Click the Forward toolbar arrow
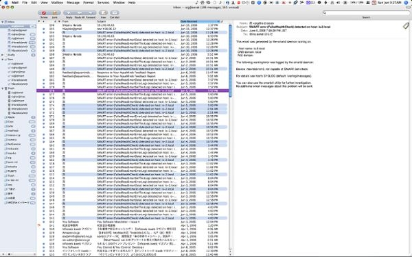Viewport: 412px width, 257px height. click(91, 13)
